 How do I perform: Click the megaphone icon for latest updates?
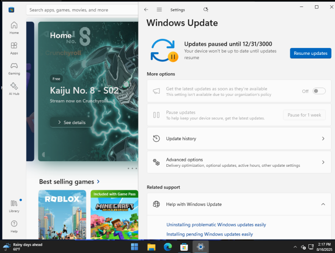coord(156,91)
